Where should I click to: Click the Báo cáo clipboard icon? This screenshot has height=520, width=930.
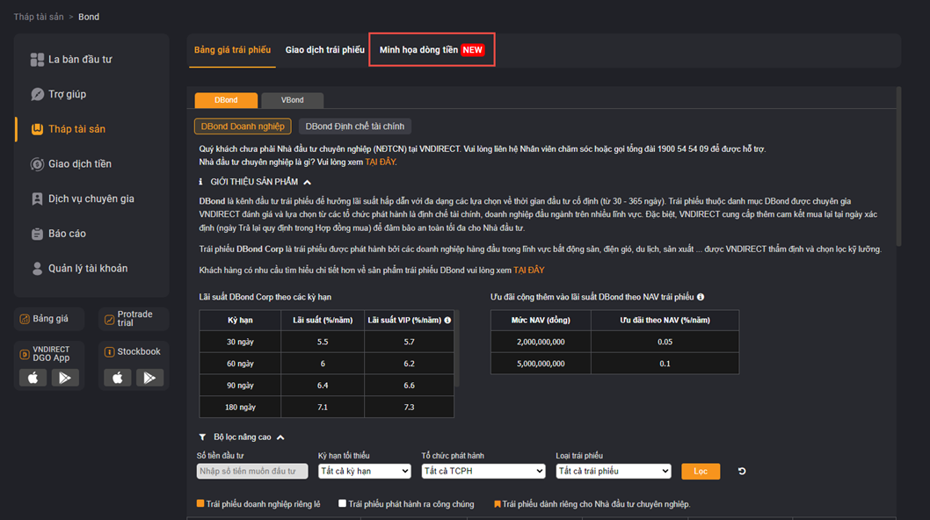click(37, 234)
